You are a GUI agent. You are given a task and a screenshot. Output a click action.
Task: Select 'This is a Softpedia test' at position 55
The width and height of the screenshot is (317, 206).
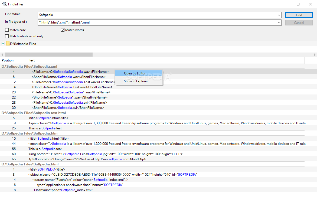pyautogui.click(x=159, y=149)
